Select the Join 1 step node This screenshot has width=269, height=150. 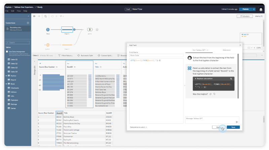tap(90, 30)
